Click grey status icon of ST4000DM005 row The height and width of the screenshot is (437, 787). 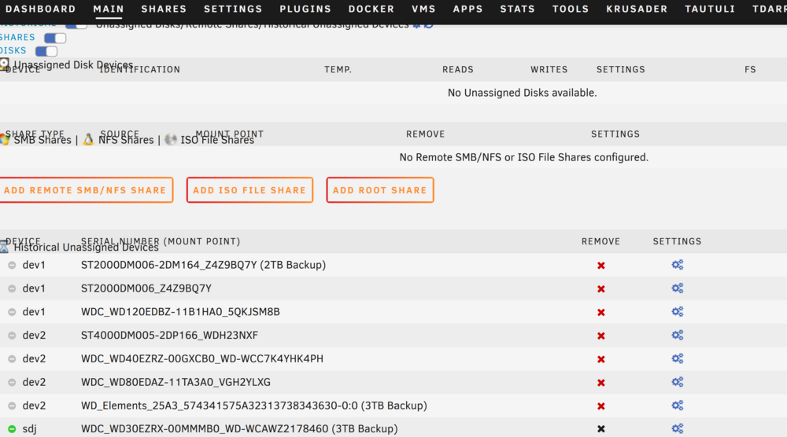click(x=12, y=336)
